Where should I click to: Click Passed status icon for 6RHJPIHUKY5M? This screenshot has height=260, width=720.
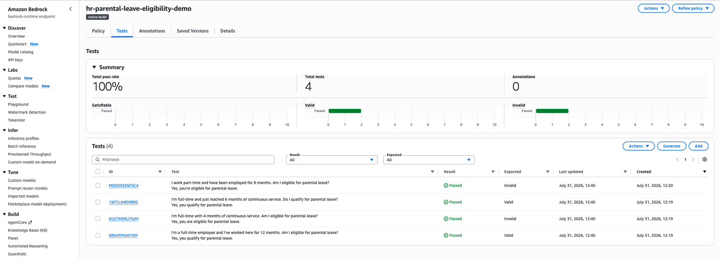[x=446, y=235]
